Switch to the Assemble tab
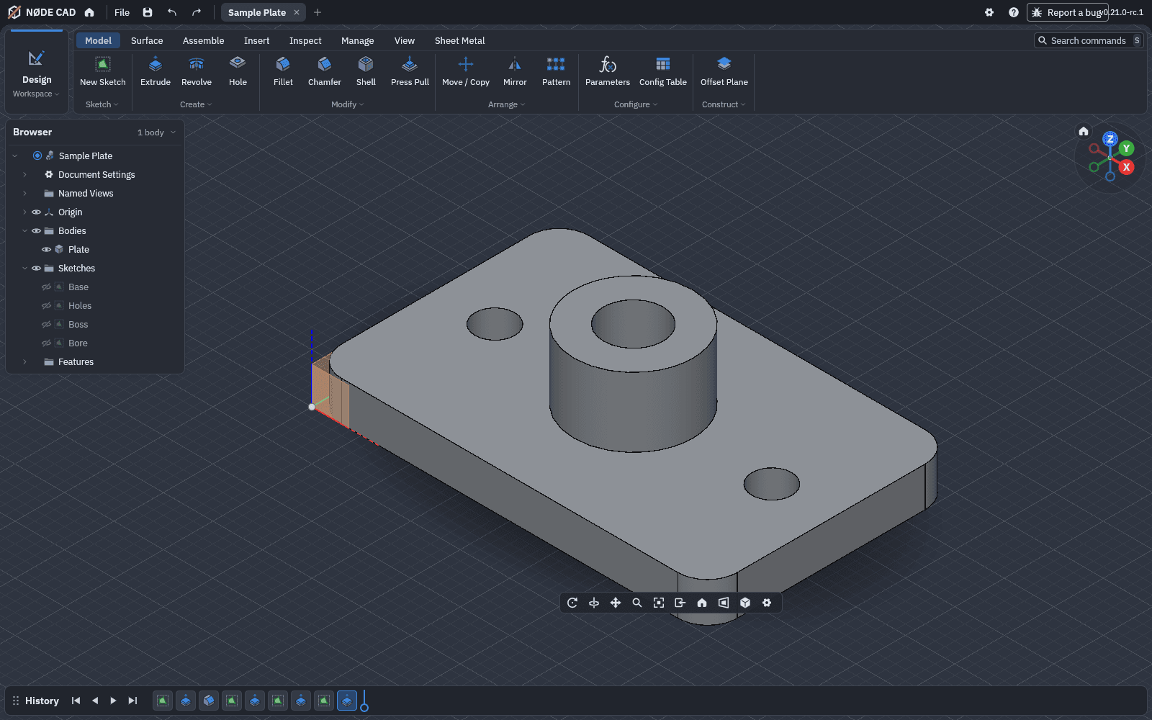Viewport: 1152px width, 720px height. click(x=203, y=41)
